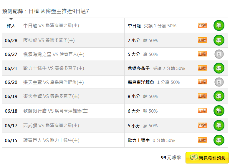The width and height of the screenshot is (230, 167).
Task: Click the green 準 icon for 06/28
Action: pyautogui.click(x=219, y=40)
